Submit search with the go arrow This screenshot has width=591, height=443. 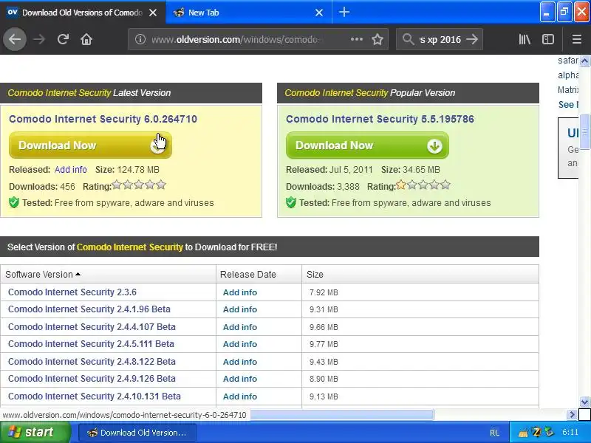point(472,39)
